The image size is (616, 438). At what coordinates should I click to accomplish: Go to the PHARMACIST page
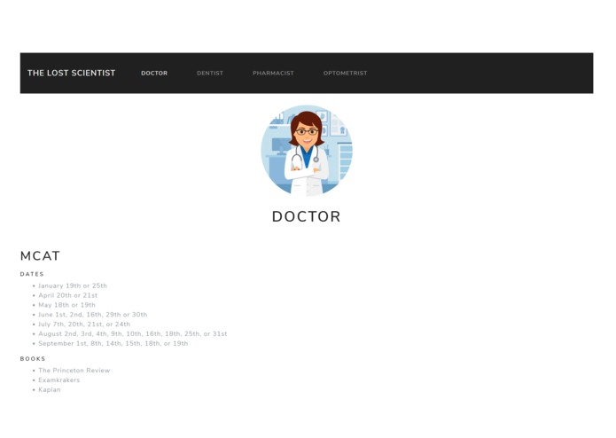pos(273,73)
